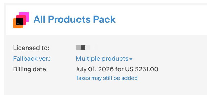Click the caret arrow beside Multiple products
Image resolution: width=207 pixels, height=95 pixels.
(131, 59)
